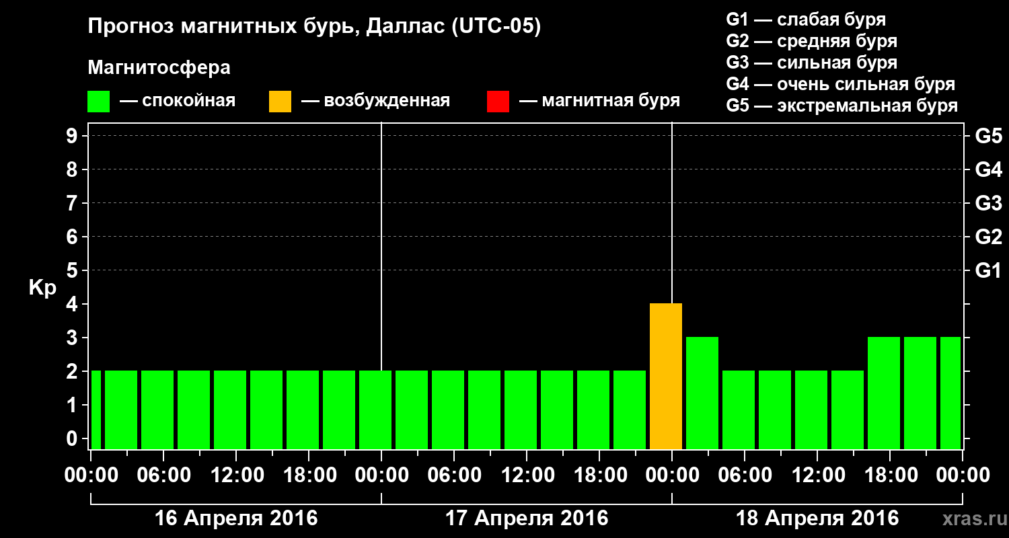Select the narrow first green bar at 16 April start
1009x538 pixels.
tap(96, 410)
